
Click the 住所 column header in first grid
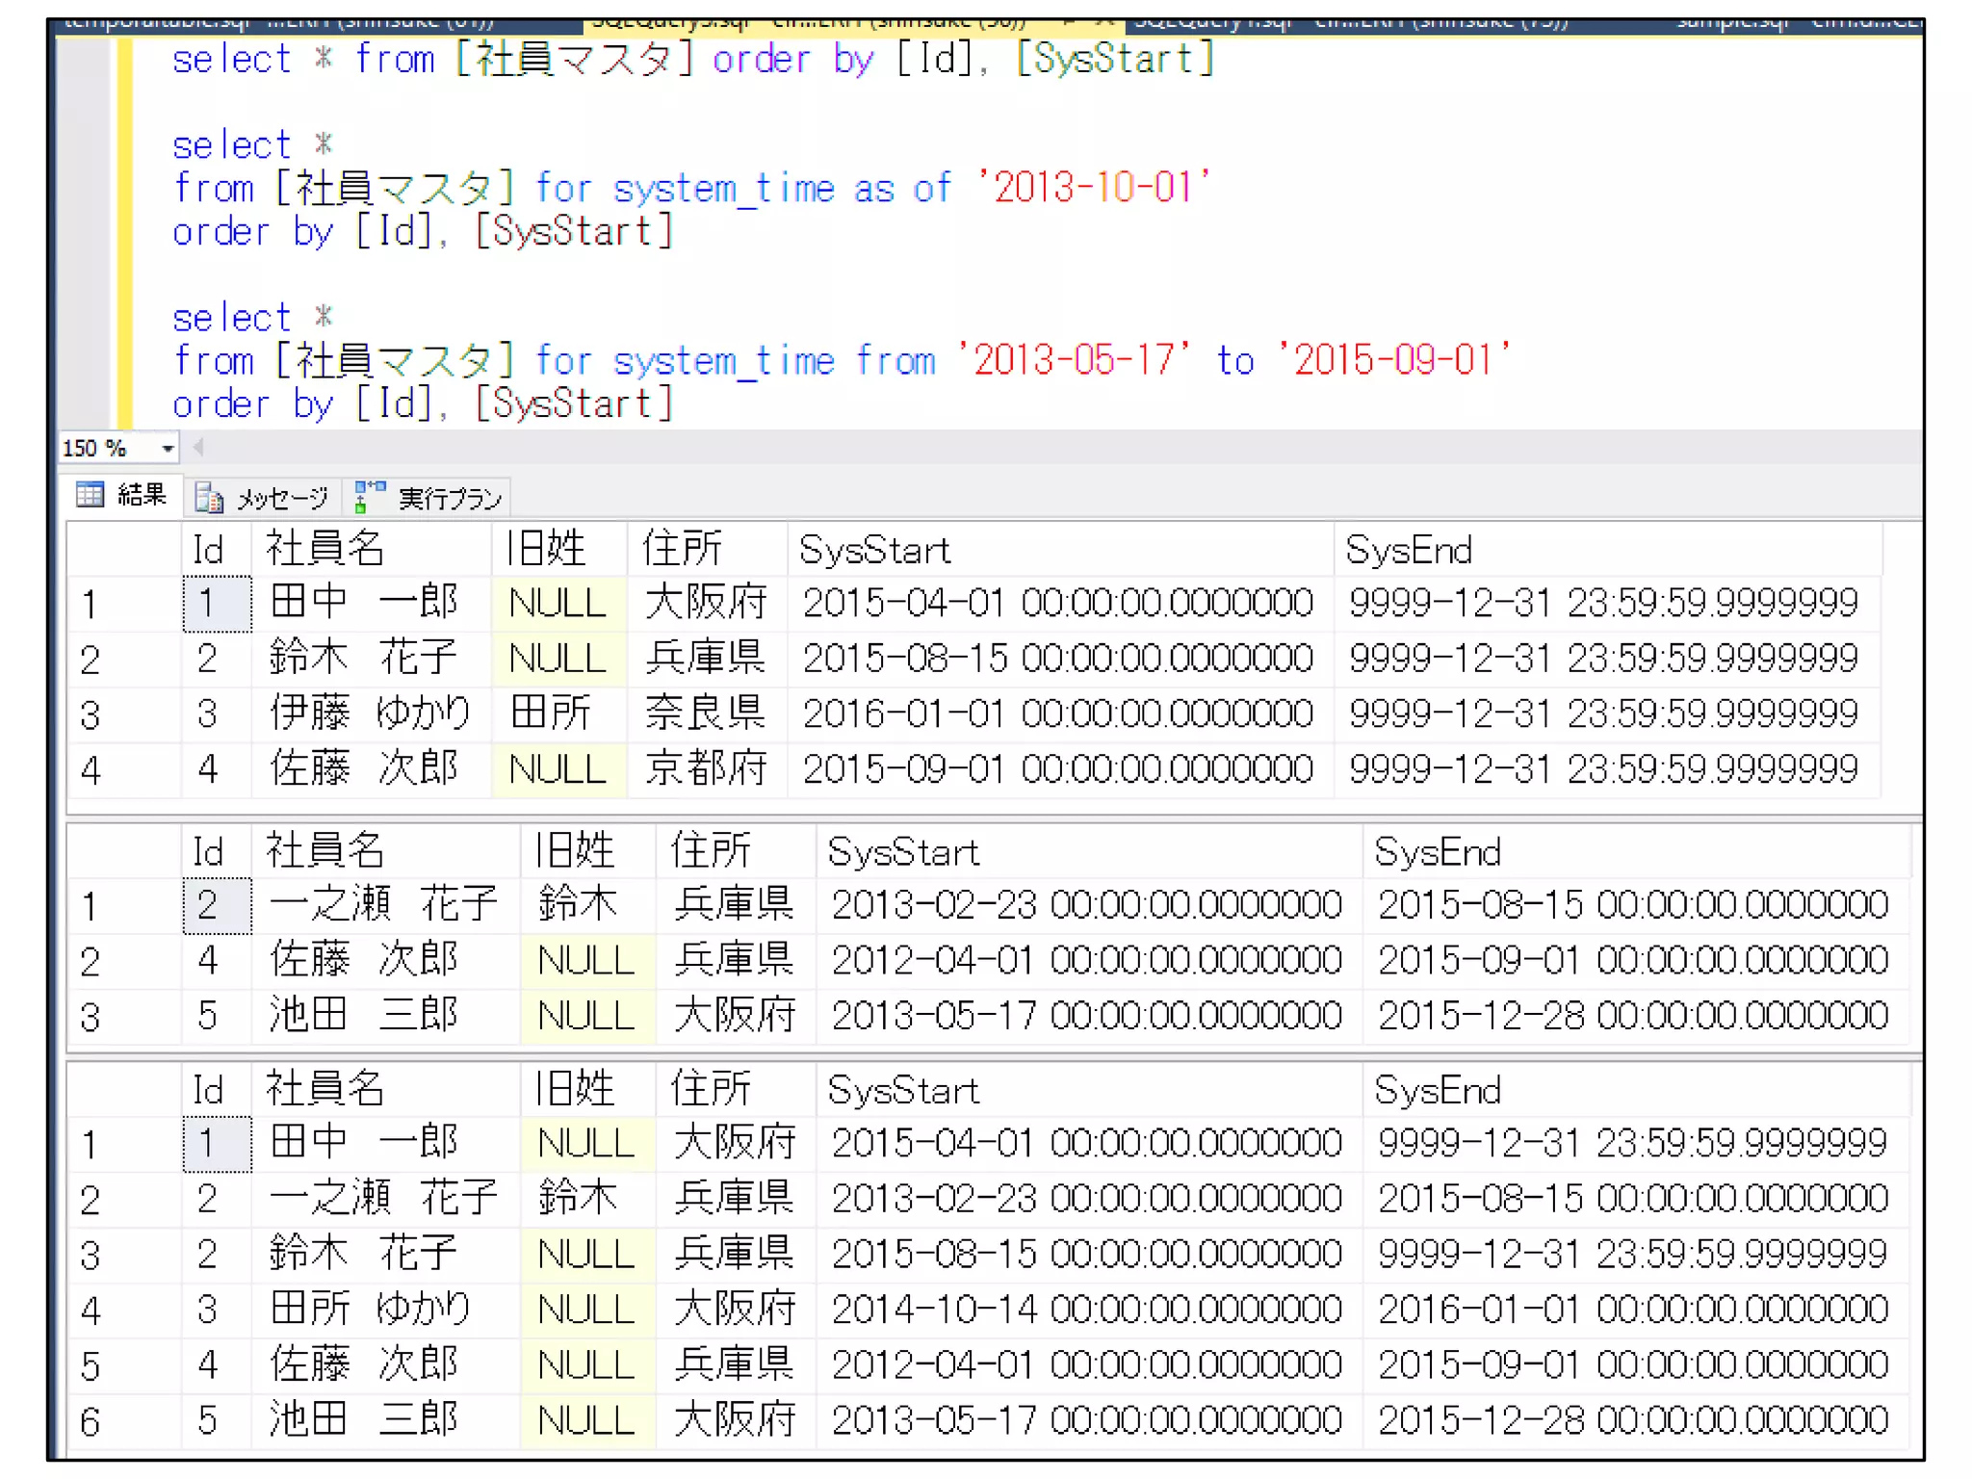point(682,550)
